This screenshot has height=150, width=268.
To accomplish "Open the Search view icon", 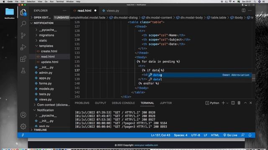I will 23,24.
